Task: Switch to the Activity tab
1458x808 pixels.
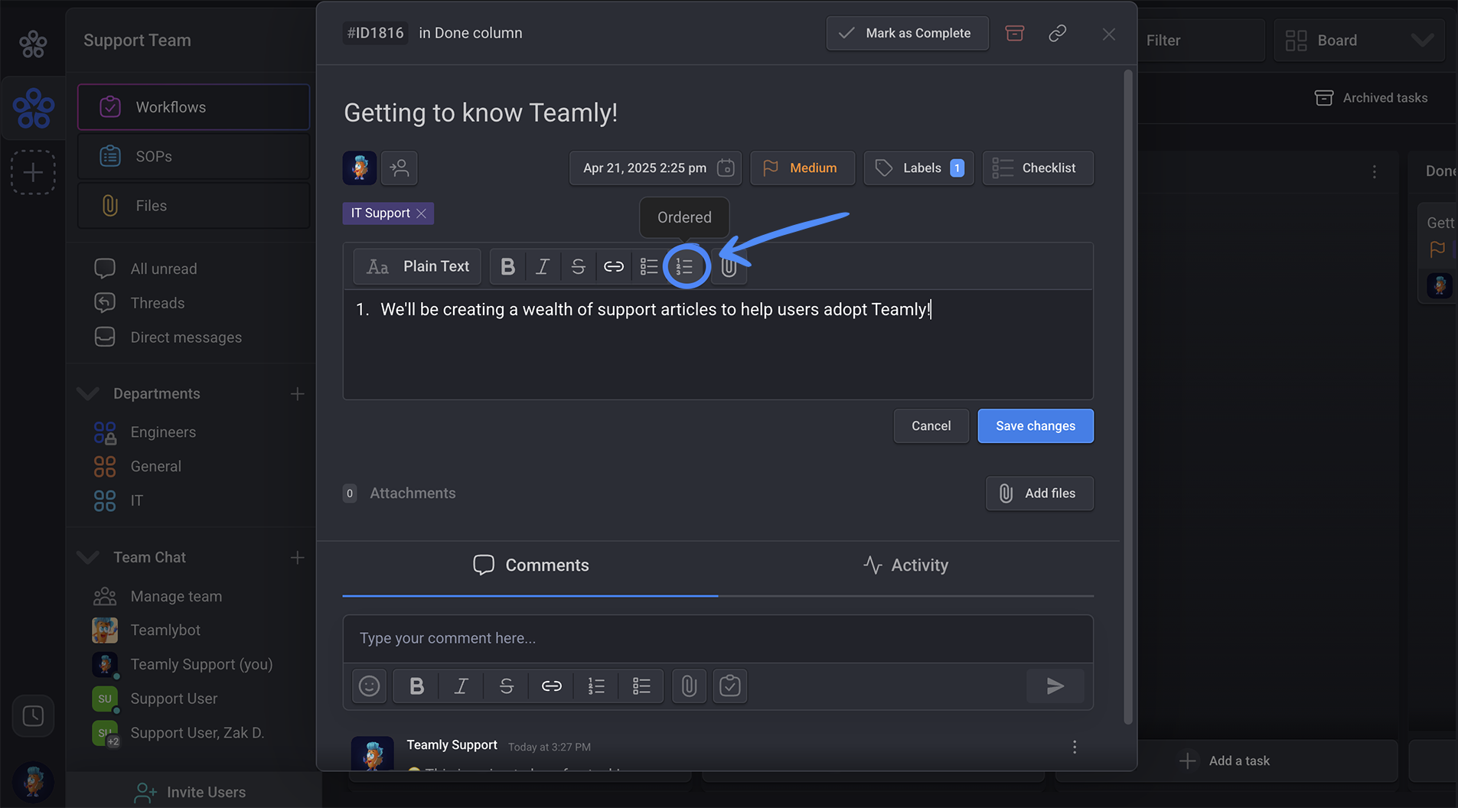Action: [905, 565]
